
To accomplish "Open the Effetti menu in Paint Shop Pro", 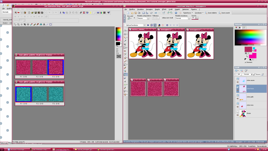I will [164, 9].
